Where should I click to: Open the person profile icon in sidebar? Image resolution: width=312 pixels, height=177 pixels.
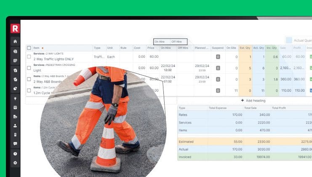(15, 125)
